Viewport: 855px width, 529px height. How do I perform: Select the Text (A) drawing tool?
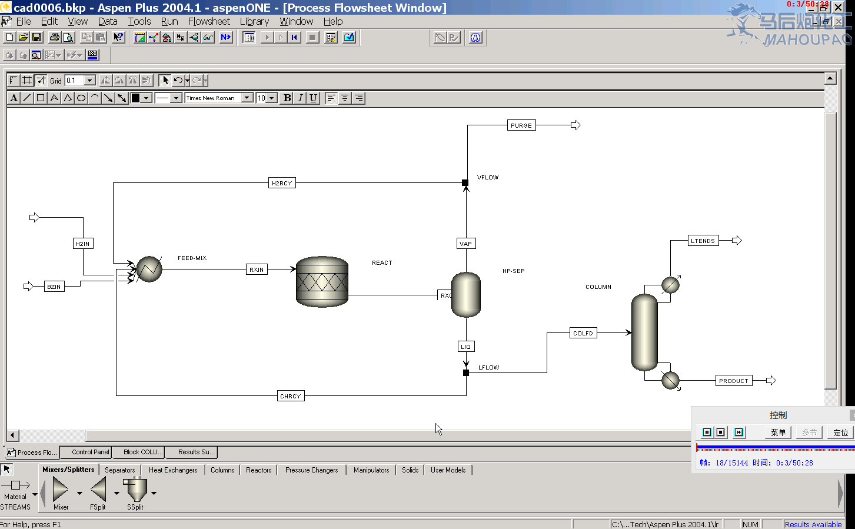[x=14, y=98]
